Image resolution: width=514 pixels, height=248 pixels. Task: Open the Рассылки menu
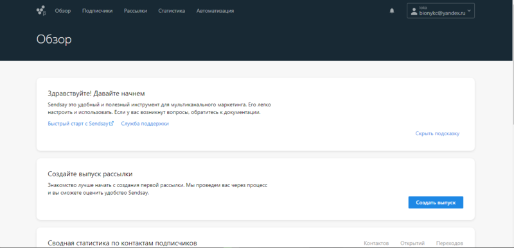pos(136,11)
